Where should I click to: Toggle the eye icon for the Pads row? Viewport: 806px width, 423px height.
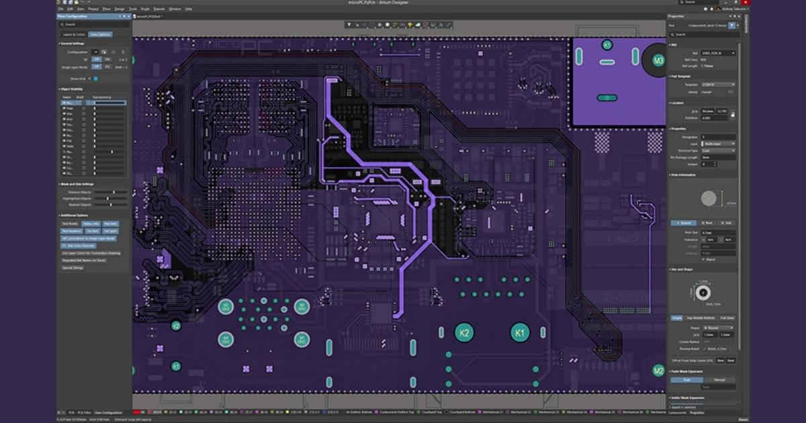point(64,108)
